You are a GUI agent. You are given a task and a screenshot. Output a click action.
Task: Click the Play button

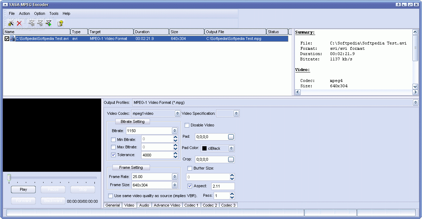pos(23,189)
